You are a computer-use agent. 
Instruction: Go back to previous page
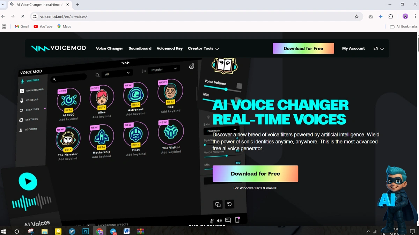pyautogui.click(x=3, y=16)
